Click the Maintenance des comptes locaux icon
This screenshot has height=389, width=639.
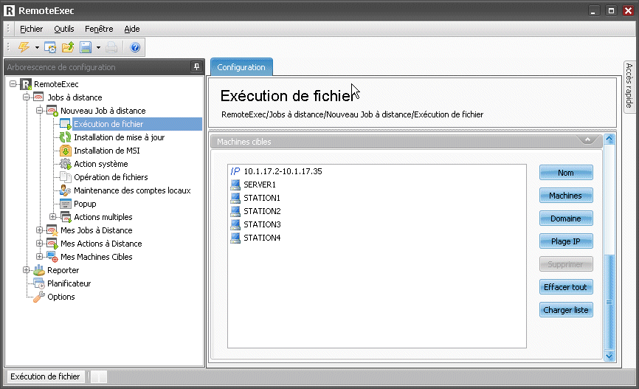click(65, 190)
